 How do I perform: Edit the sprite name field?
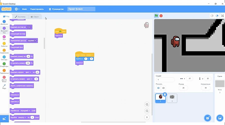tap(165, 80)
